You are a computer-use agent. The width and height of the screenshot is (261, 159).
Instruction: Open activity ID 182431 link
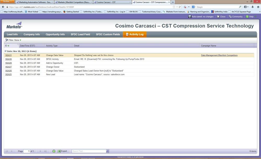[8, 55]
